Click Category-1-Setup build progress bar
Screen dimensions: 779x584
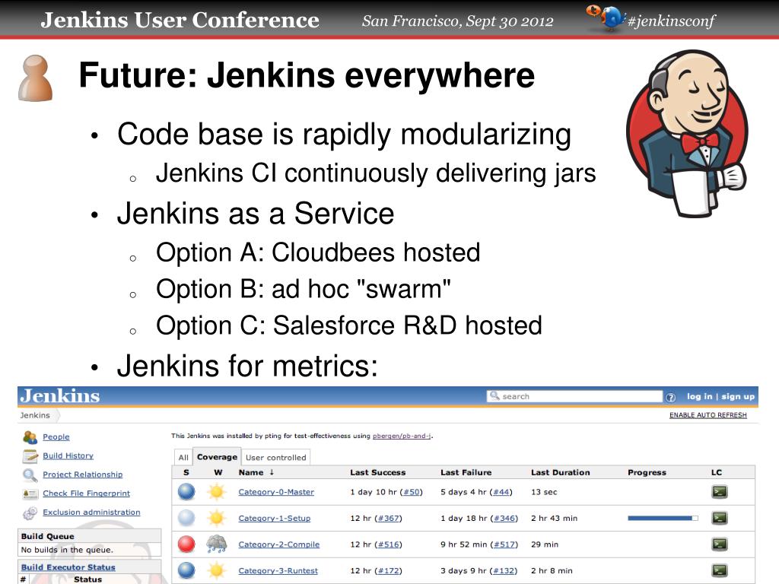pos(663,518)
